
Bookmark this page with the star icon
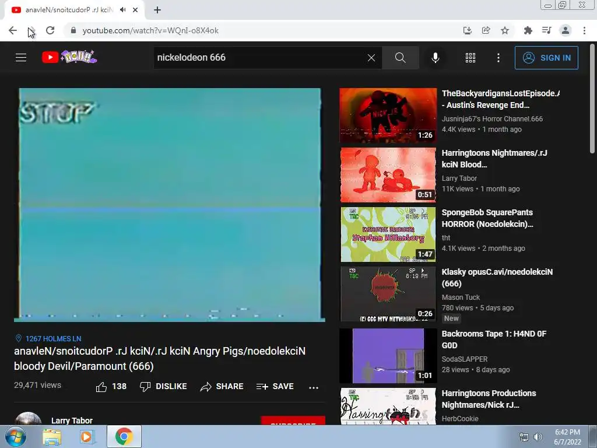[x=505, y=30]
